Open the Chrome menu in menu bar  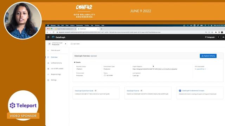tap(53, 26)
